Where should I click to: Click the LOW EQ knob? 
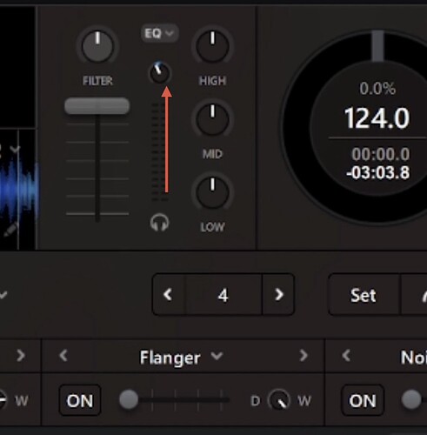[212, 192]
